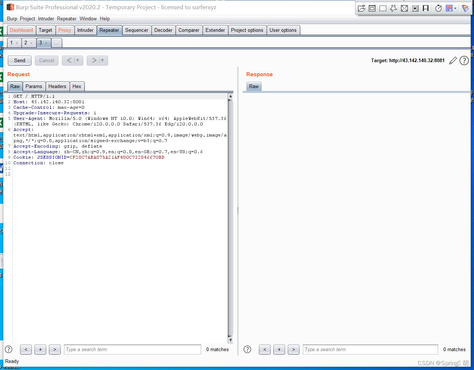474x370 pixels.
Task: Select Repeater sub-tab 1
Action: click(x=11, y=43)
